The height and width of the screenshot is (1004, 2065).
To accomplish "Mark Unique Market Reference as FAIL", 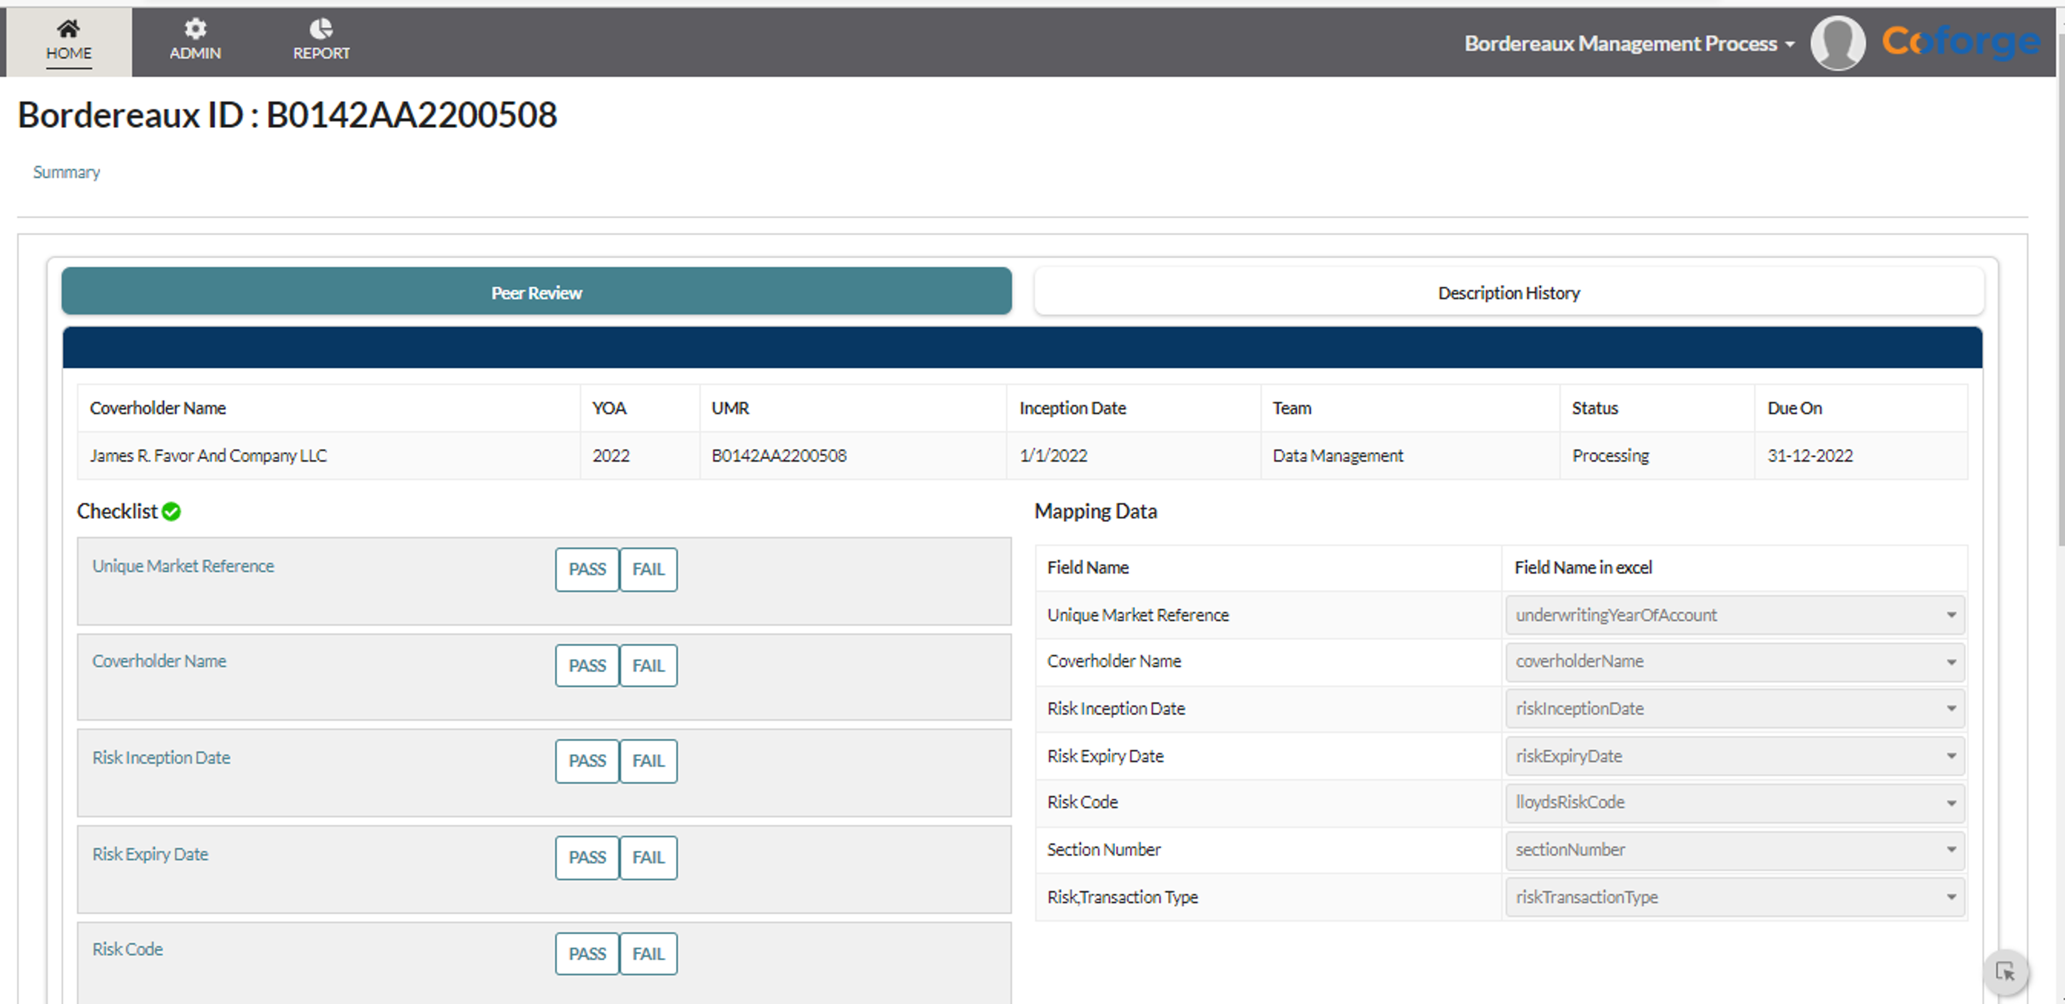I will [647, 569].
